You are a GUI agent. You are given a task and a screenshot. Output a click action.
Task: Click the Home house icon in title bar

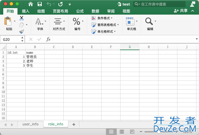(x=31, y=4)
